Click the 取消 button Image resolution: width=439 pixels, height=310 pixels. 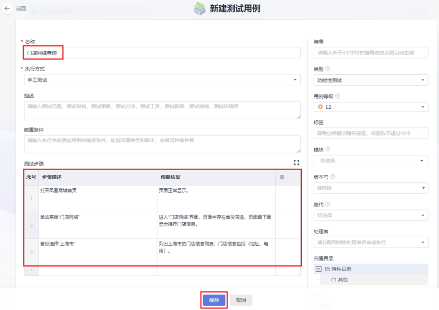241,300
